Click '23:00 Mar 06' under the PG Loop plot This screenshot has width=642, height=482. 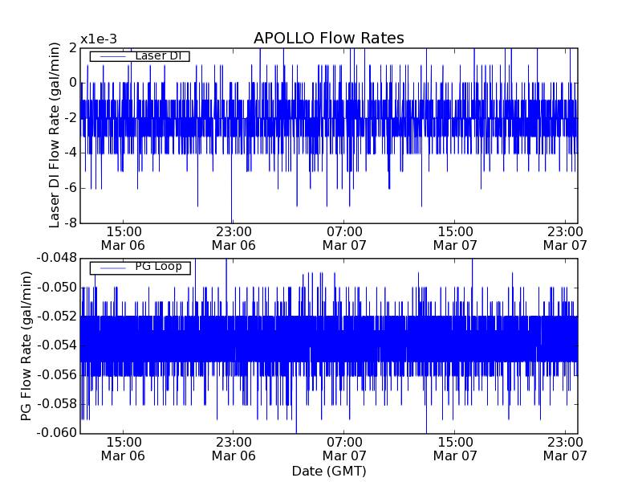pyautogui.click(x=234, y=449)
